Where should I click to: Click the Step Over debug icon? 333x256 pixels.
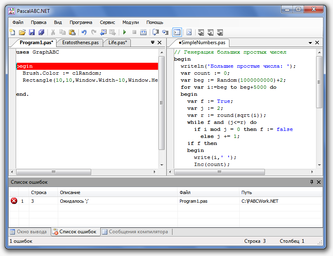156,32
